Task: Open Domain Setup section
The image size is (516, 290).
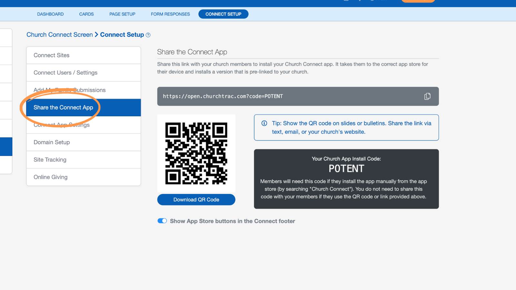Action: pos(84,142)
